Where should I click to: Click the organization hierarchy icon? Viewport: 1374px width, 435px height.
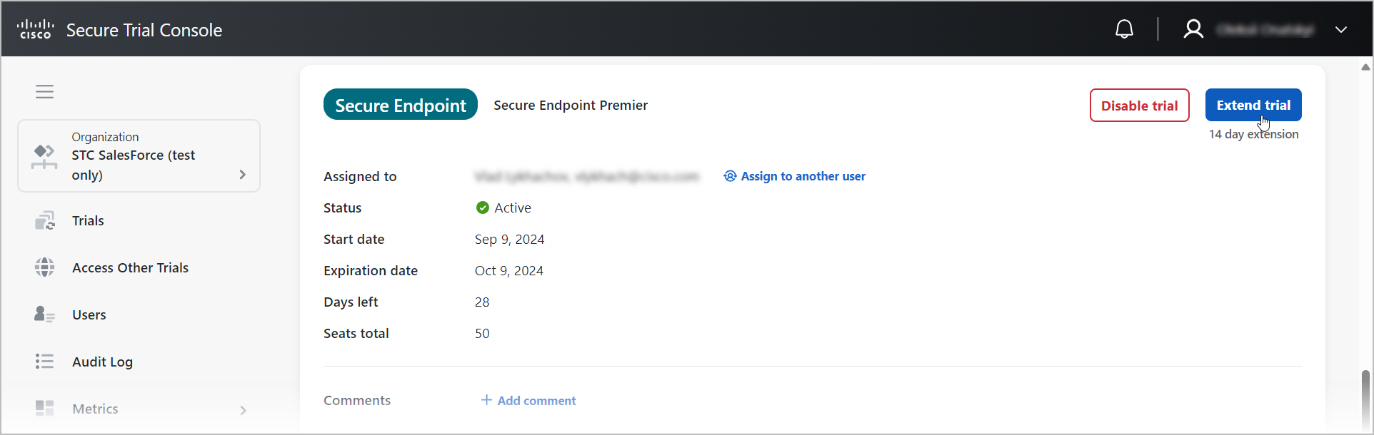[44, 156]
